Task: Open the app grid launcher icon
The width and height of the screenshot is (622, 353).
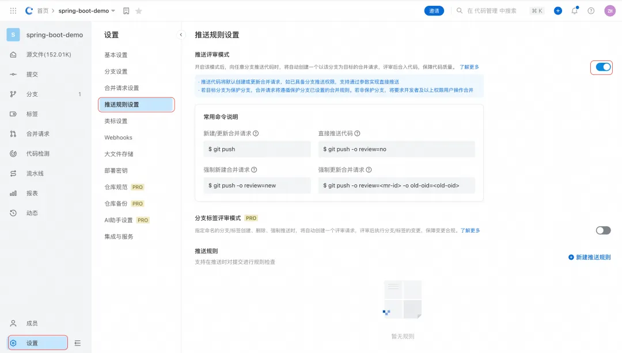Action: pos(13,11)
